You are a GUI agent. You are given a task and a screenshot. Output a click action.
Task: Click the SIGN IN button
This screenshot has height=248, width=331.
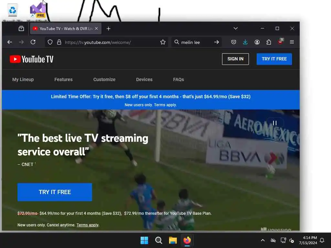coord(235,59)
